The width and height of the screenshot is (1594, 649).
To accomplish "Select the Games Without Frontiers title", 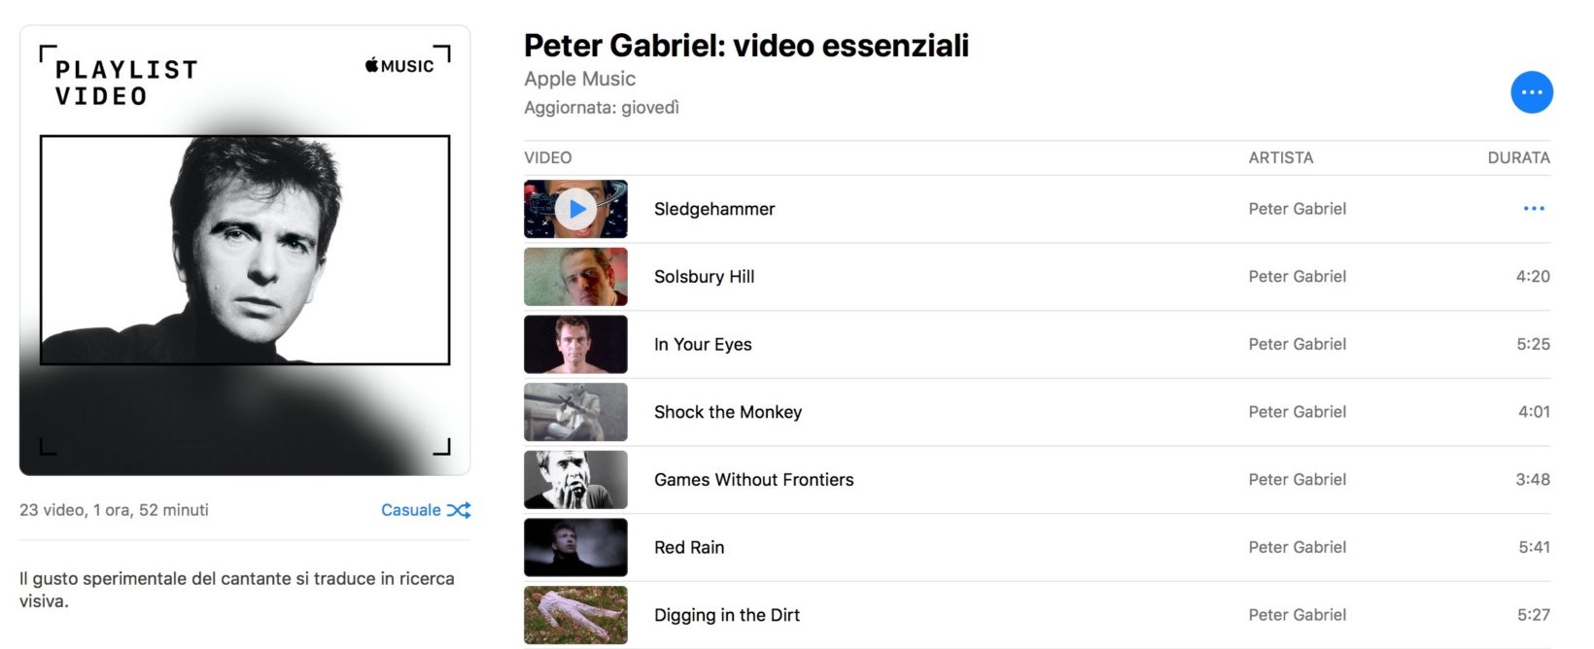I will tap(753, 480).
